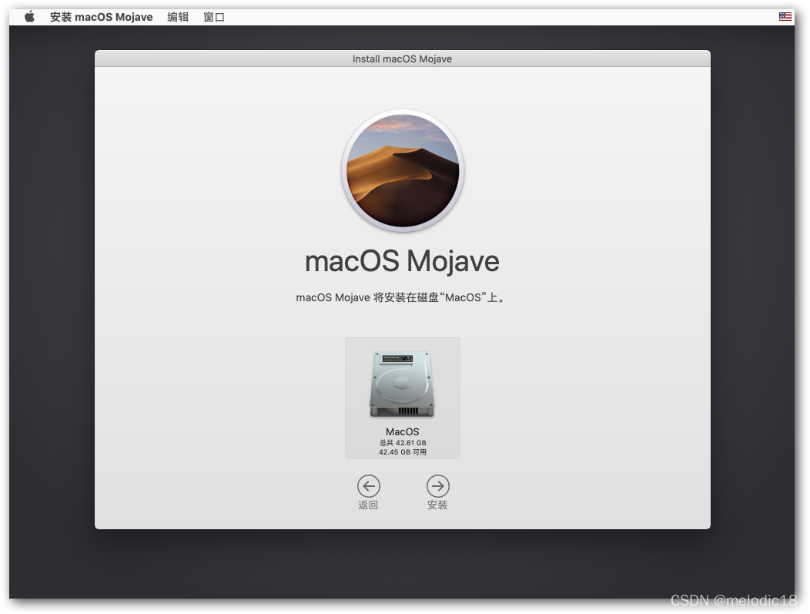
Task: Click the MacOS disk name text
Action: pos(403,431)
